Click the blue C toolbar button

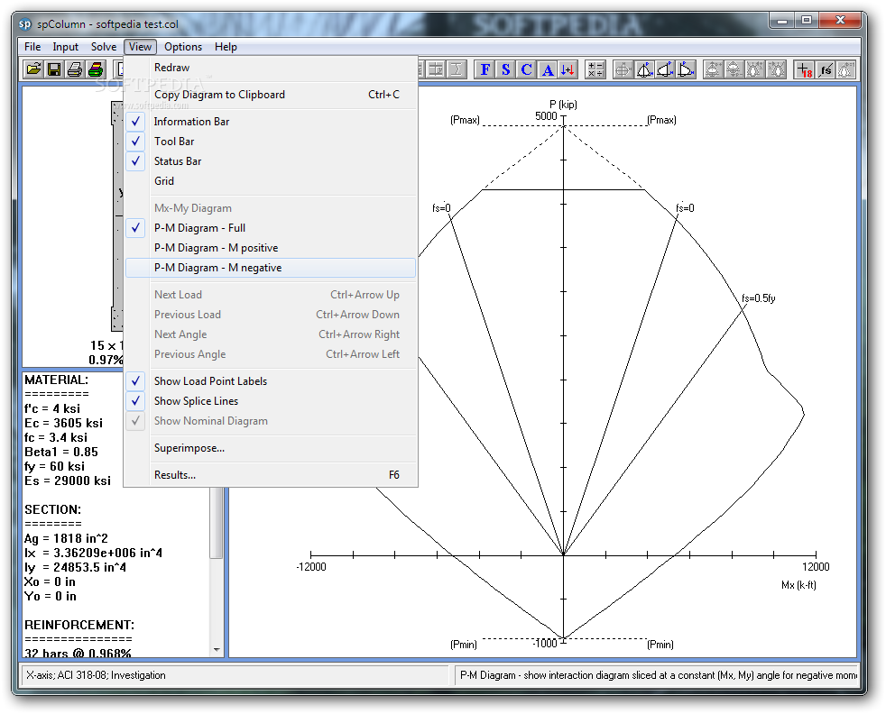(x=527, y=69)
